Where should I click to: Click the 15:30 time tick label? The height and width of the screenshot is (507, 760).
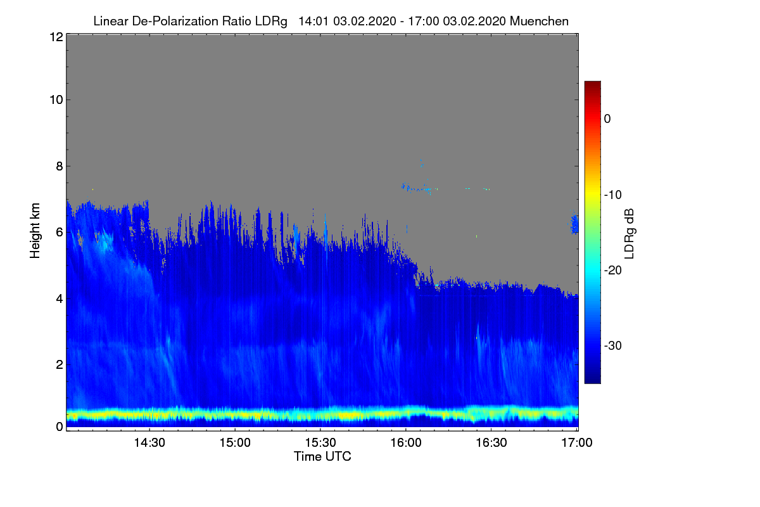(x=320, y=443)
